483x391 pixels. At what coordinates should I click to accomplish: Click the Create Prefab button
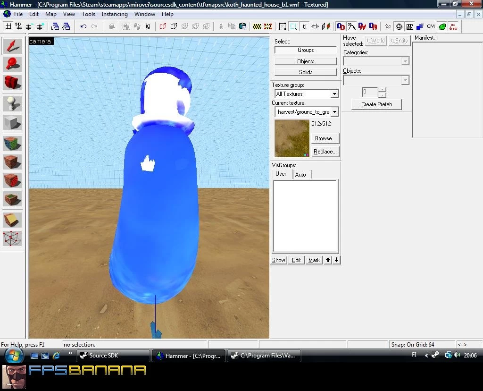coord(376,104)
